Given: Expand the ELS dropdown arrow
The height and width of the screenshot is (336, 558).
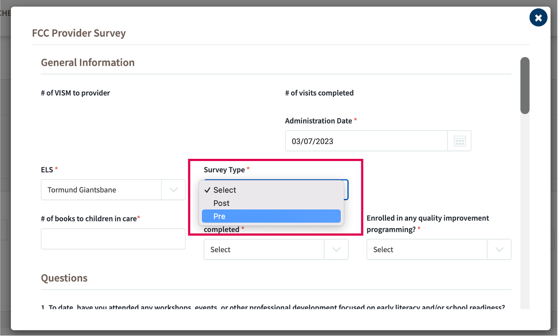Looking at the screenshot, I should coord(173,190).
